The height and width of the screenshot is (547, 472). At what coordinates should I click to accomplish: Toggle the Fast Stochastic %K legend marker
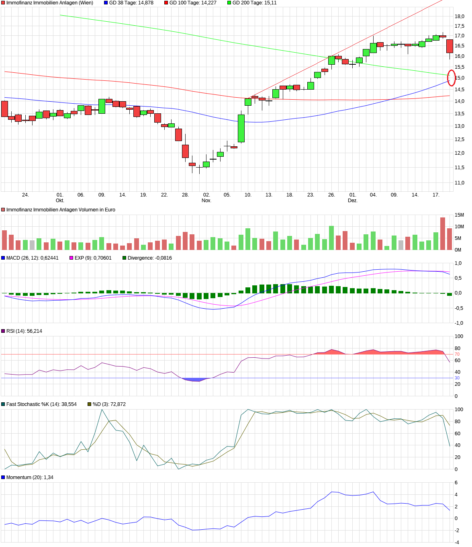click(4, 404)
